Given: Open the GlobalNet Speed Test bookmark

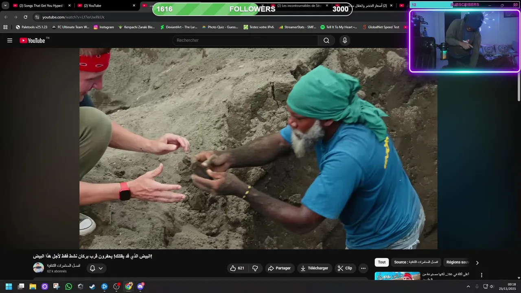Looking at the screenshot, I should (381, 27).
